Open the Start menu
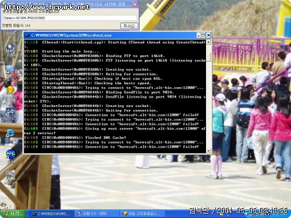The image size is (291, 218). coord(13,214)
